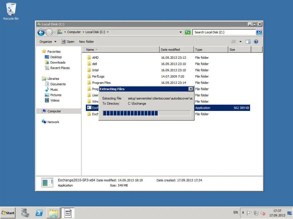
Task: Show hidden tray icons arrow
Action: pyautogui.click(x=243, y=212)
